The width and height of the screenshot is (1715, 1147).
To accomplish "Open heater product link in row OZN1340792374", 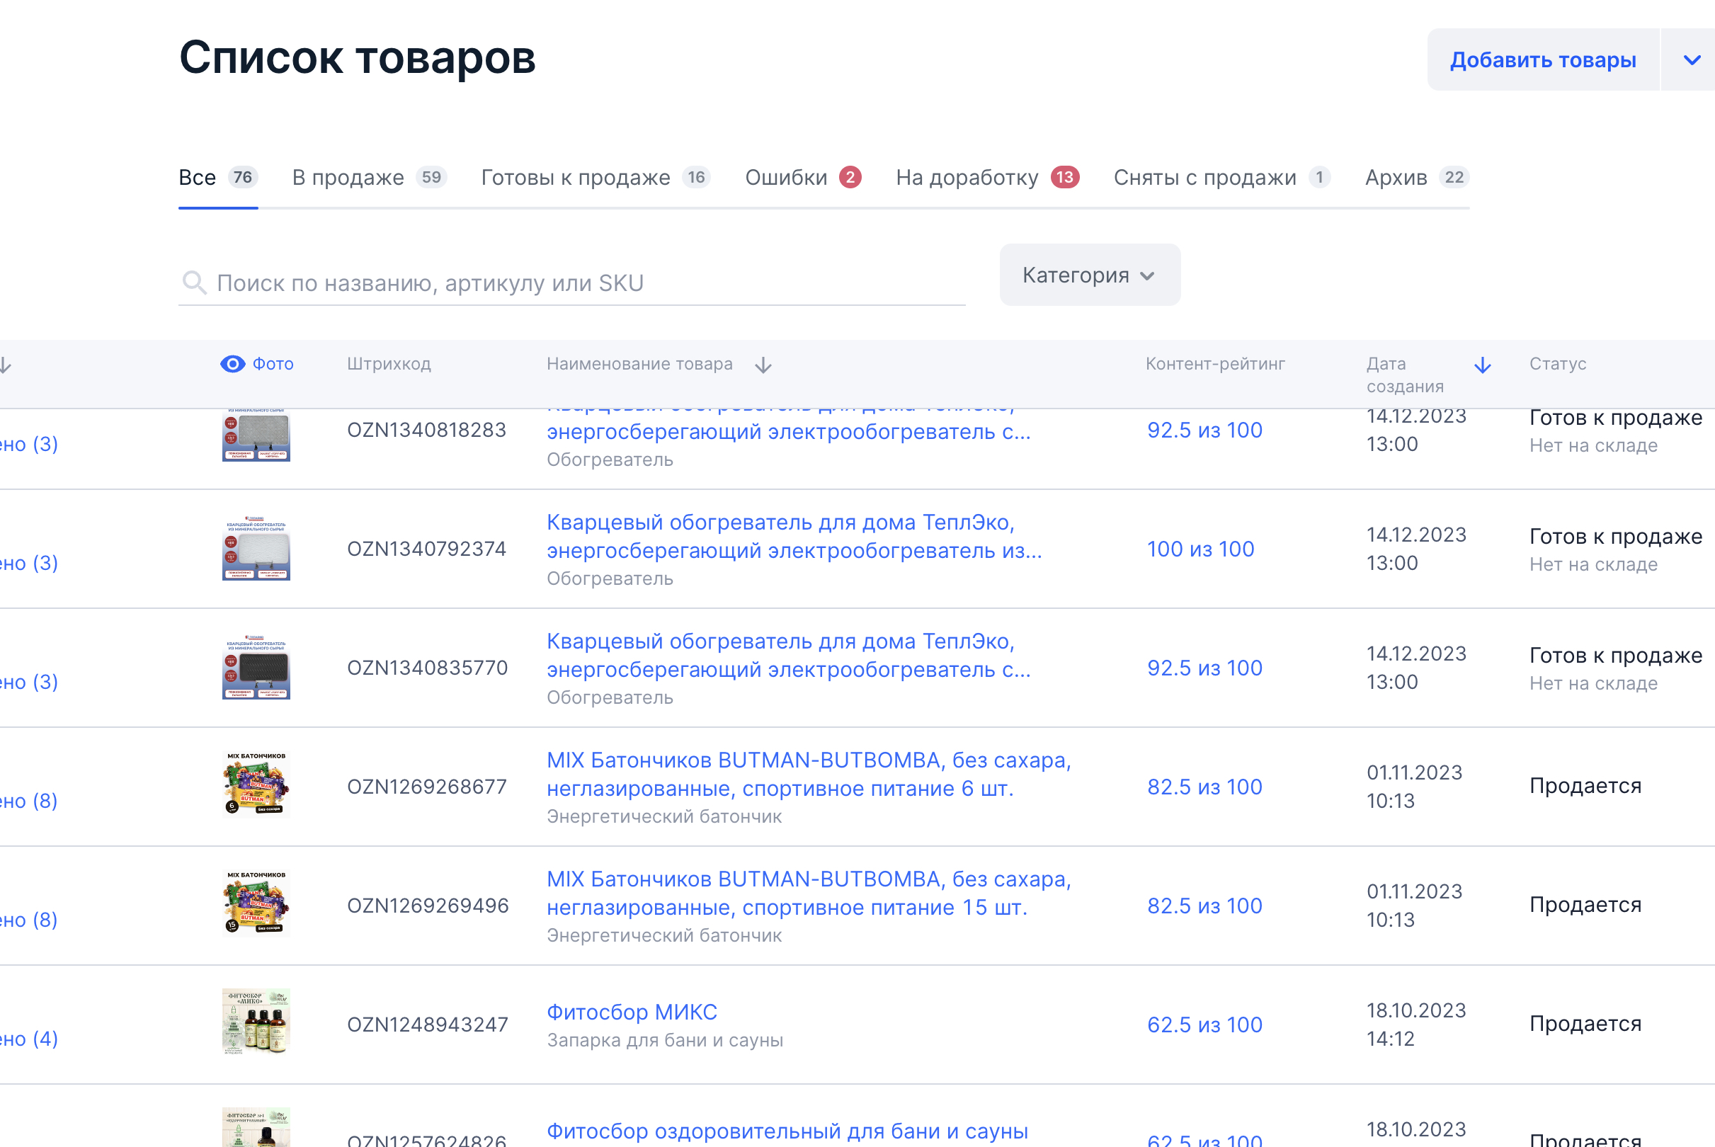I will (x=794, y=536).
